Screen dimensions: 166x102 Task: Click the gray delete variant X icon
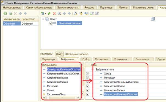pyautogui.click(x=15, y=13)
